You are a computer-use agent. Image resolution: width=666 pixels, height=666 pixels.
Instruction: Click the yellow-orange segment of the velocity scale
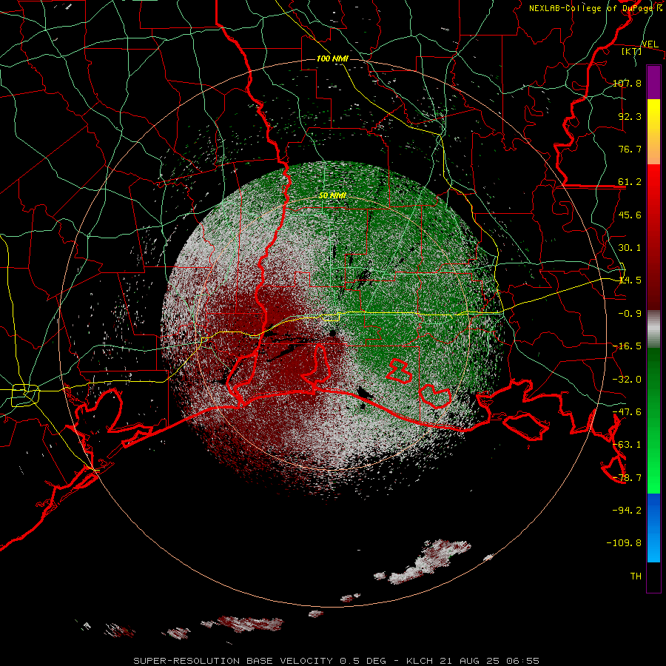[x=653, y=132]
